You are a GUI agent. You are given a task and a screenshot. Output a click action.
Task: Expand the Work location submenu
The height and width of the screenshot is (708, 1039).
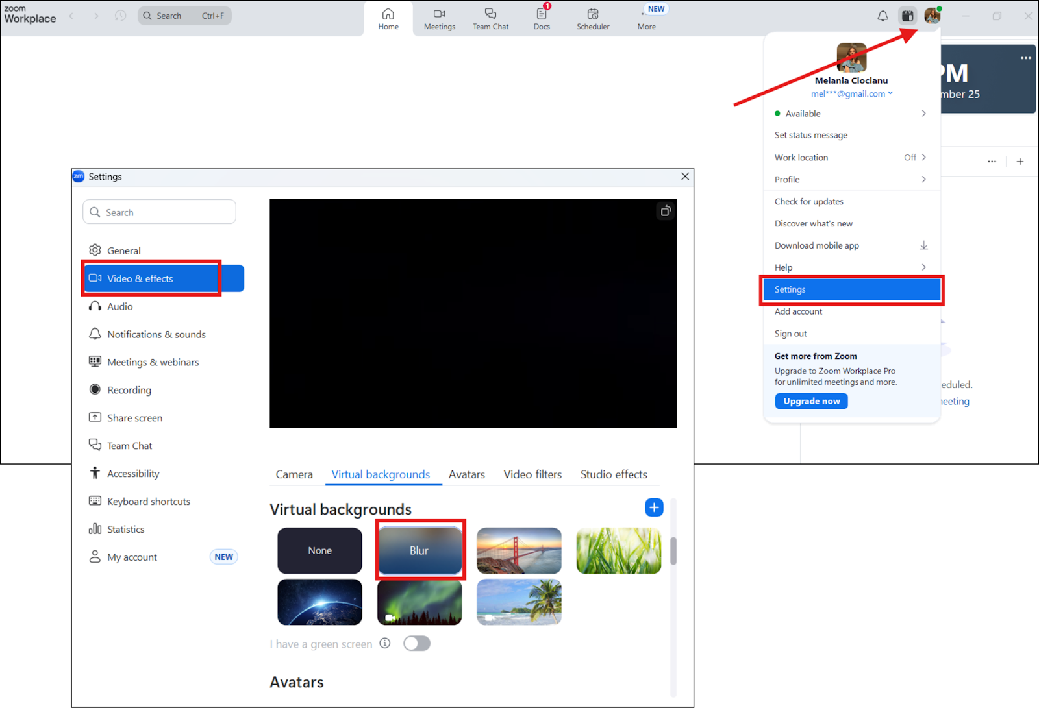pyautogui.click(x=923, y=158)
